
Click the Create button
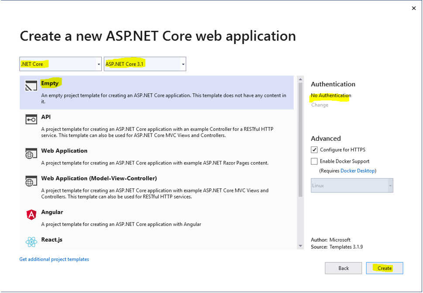(385, 268)
